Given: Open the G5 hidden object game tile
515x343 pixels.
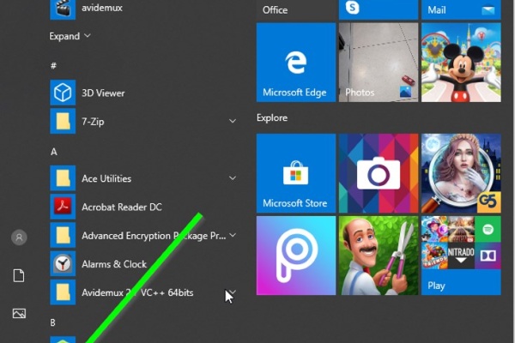Looking at the screenshot, I should [x=461, y=173].
